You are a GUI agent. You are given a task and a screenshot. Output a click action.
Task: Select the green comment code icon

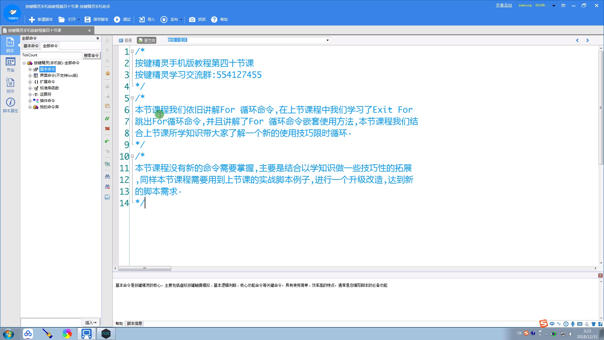[107, 118]
